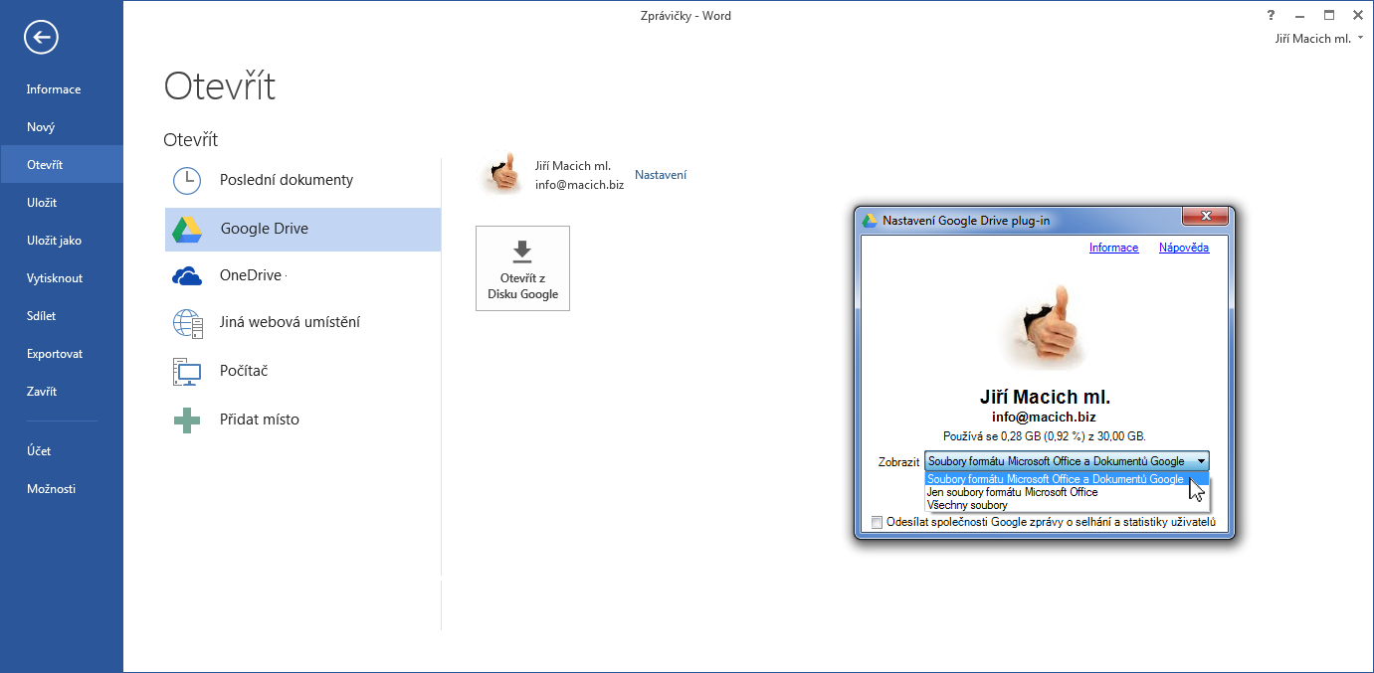
Task: Click the globe icon for Jiná webová umístění
Action: (187, 323)
